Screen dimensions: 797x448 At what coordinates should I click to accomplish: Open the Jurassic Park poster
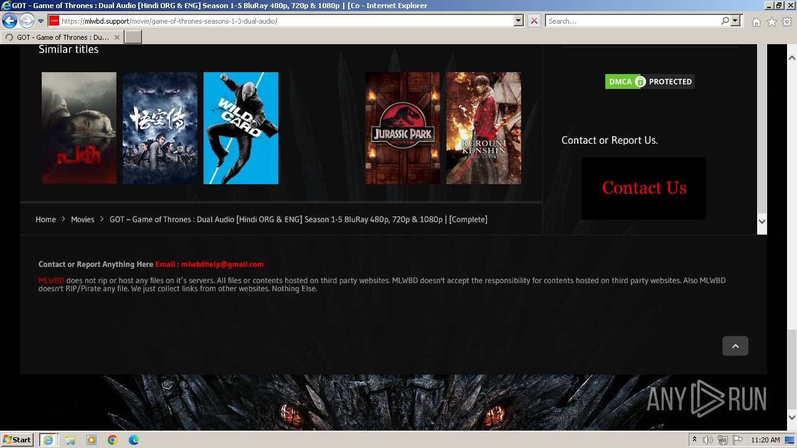point(403,128)
